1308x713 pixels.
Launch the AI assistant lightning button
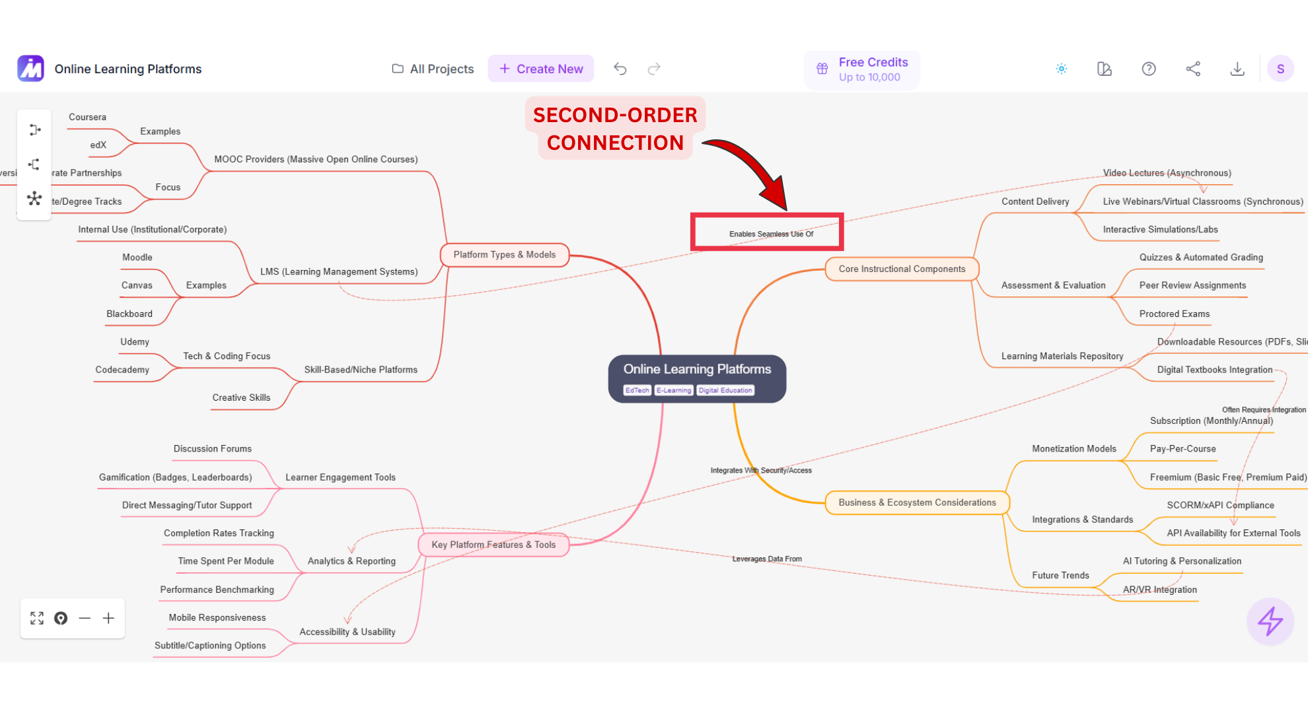(1270, 621)
